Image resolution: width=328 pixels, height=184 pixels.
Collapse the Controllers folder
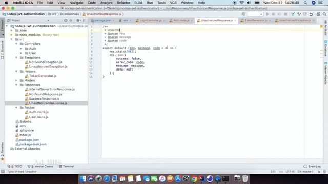(16, 44)
